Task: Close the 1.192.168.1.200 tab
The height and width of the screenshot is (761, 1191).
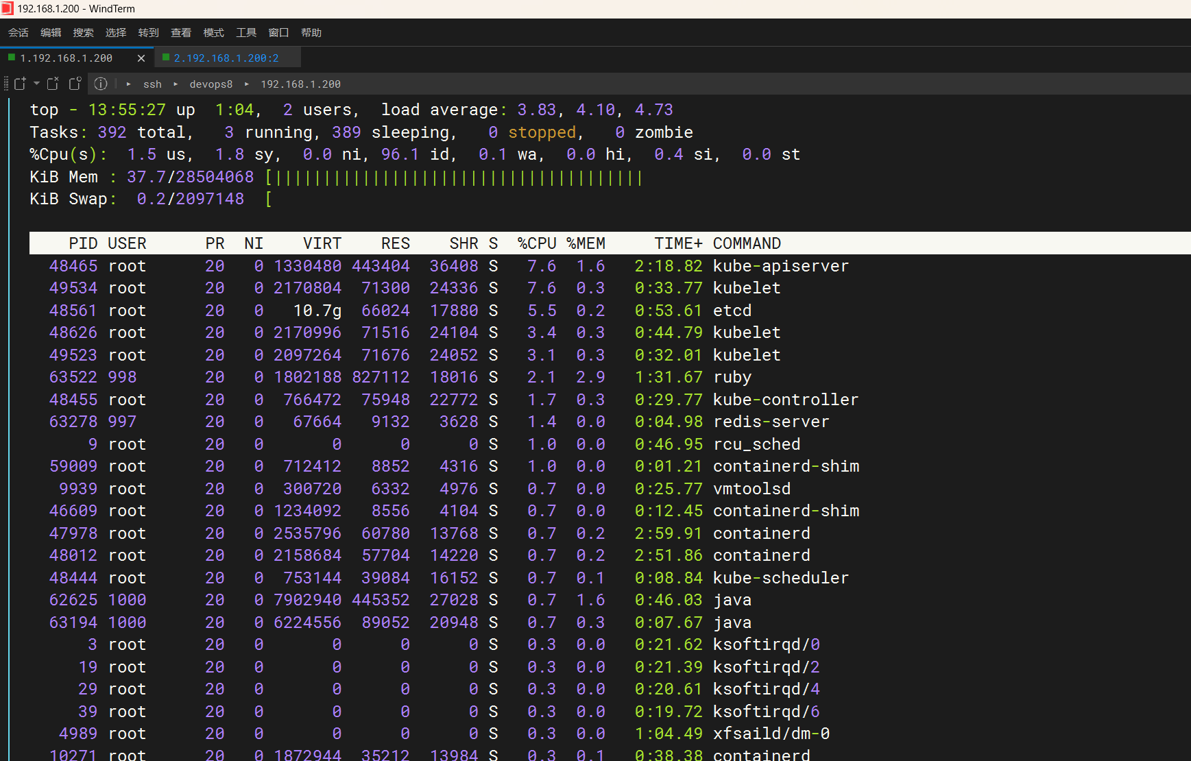Action: click(x=141, y=58)
